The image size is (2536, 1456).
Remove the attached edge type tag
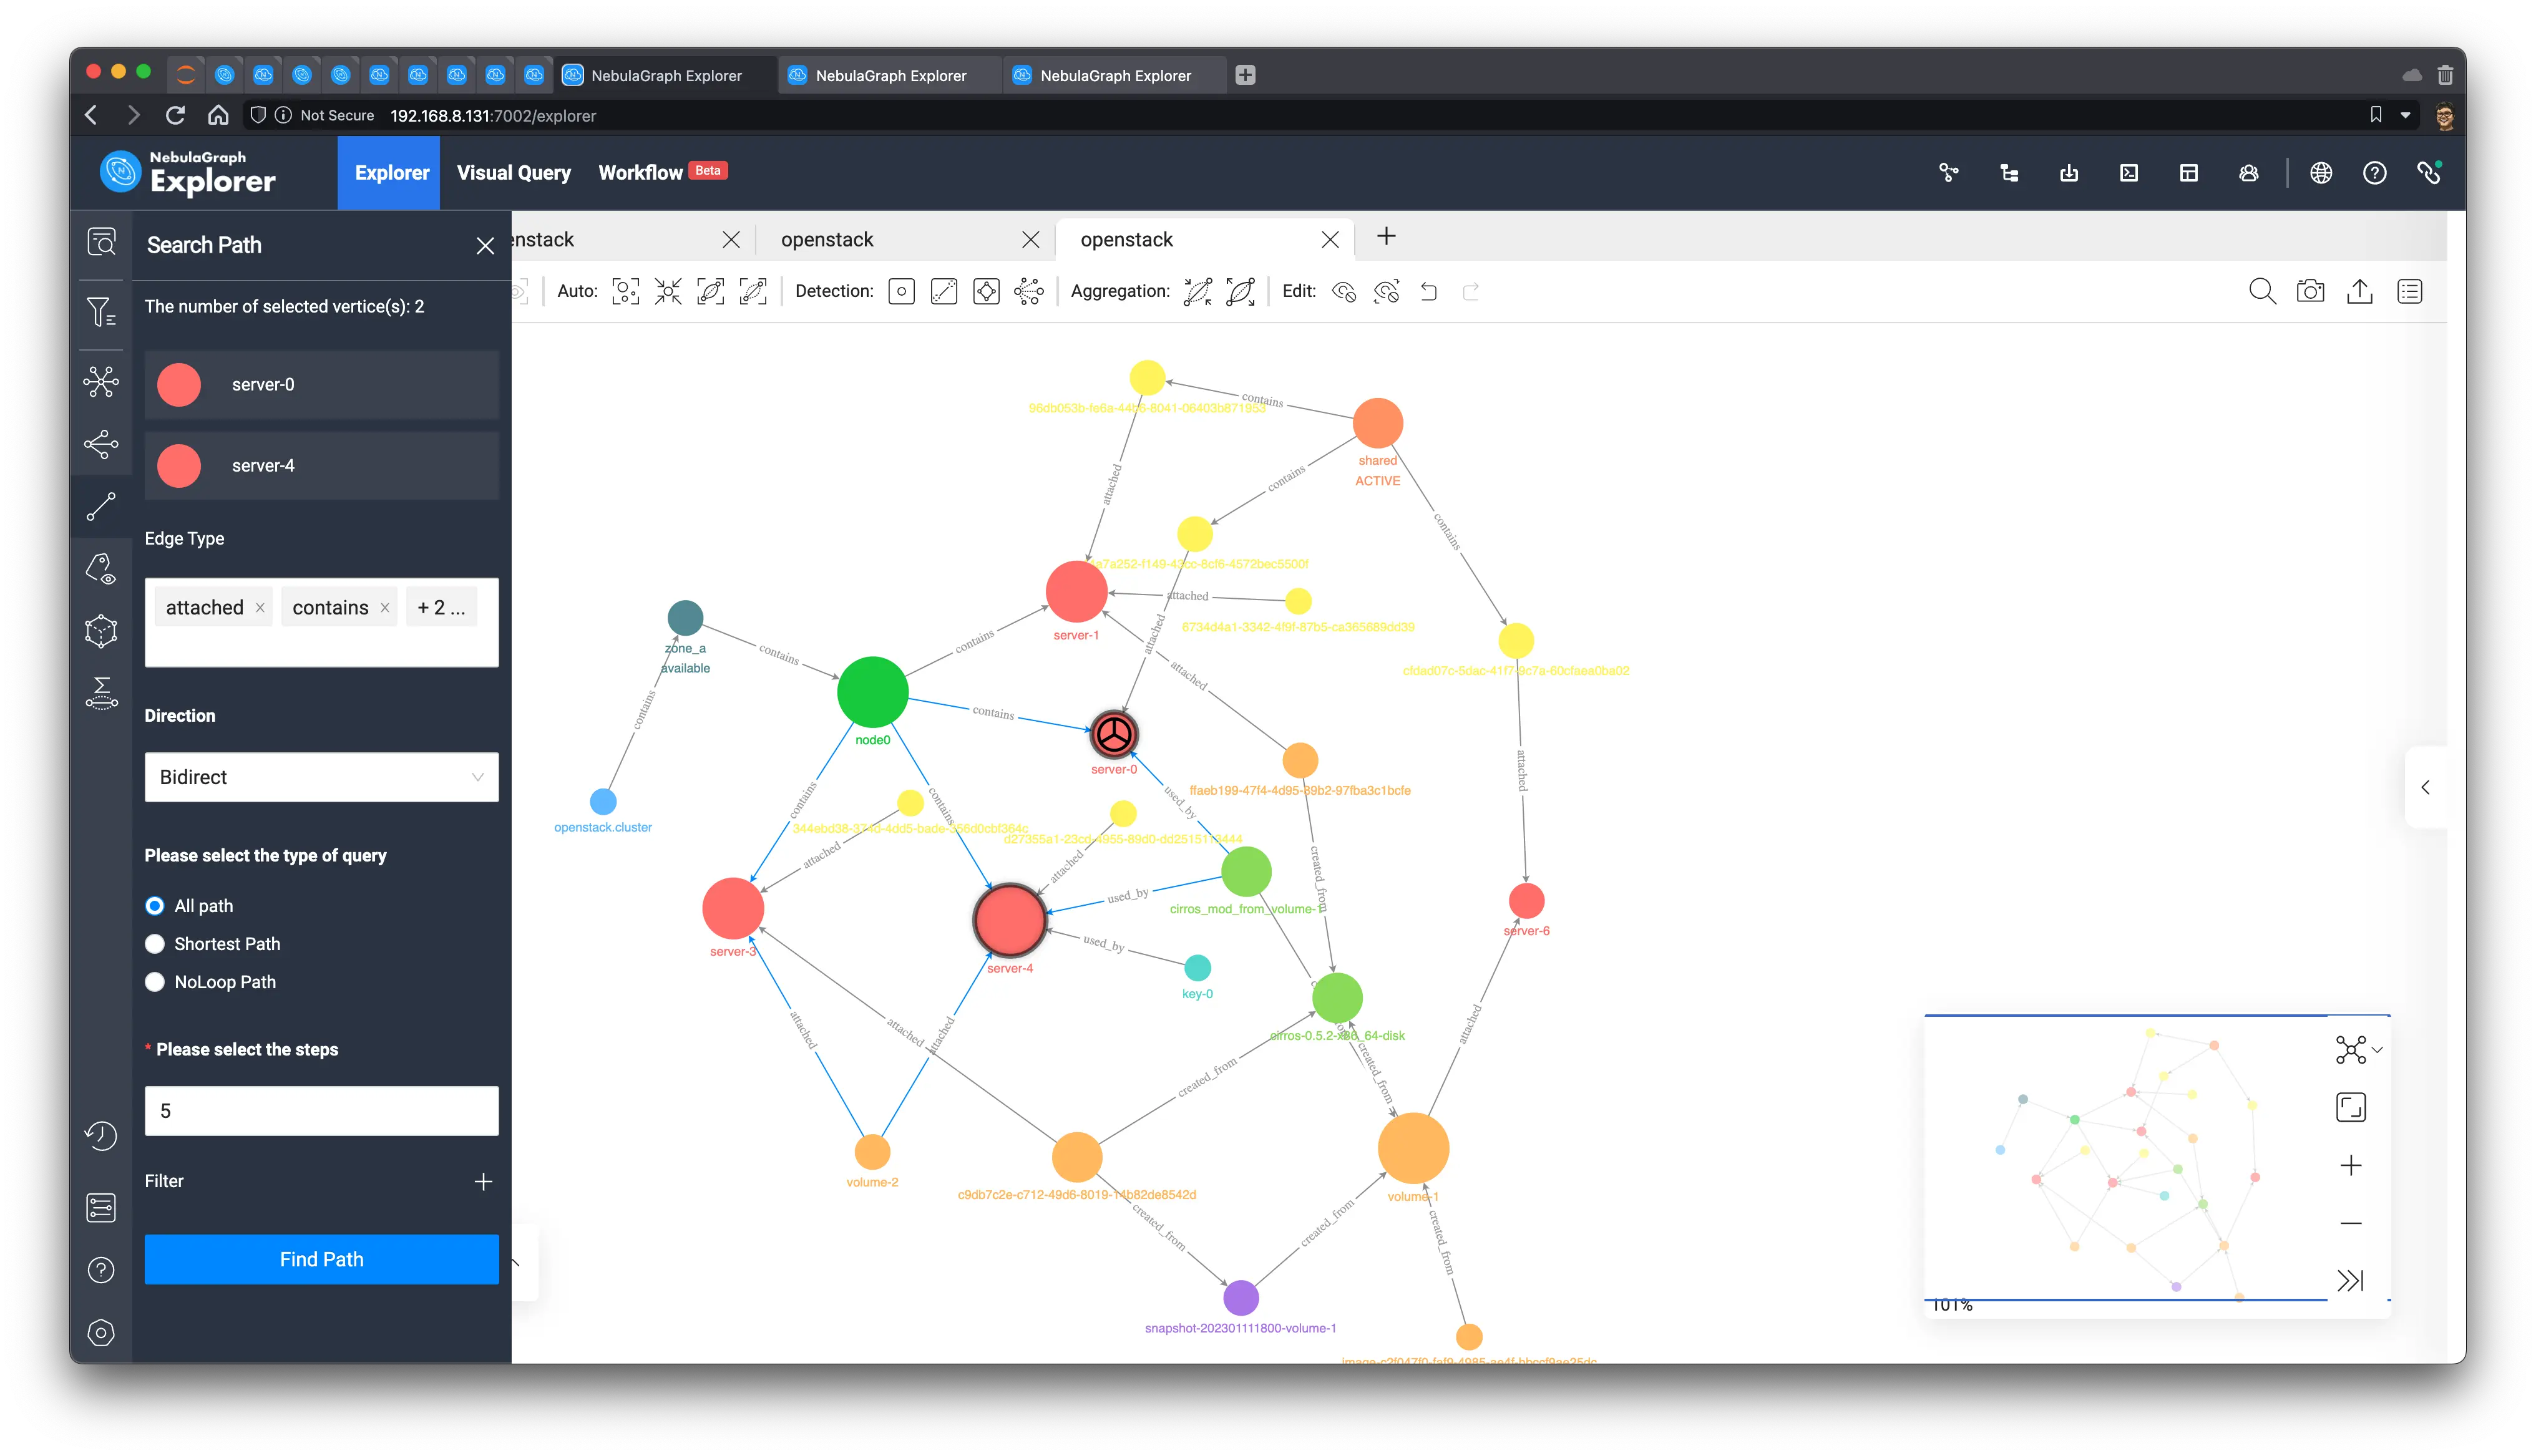pyautogui.click(x=260, y=607)
